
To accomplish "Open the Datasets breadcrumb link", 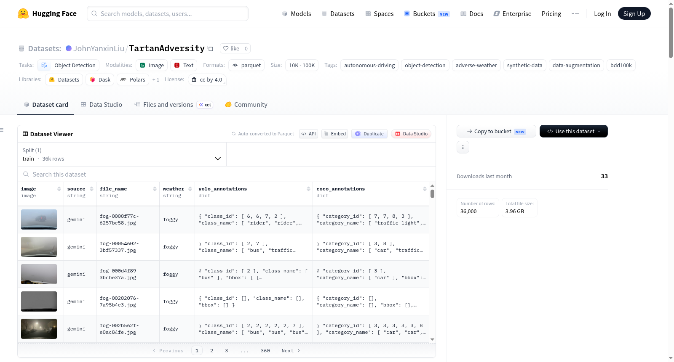I will click(x=45, y=48).
